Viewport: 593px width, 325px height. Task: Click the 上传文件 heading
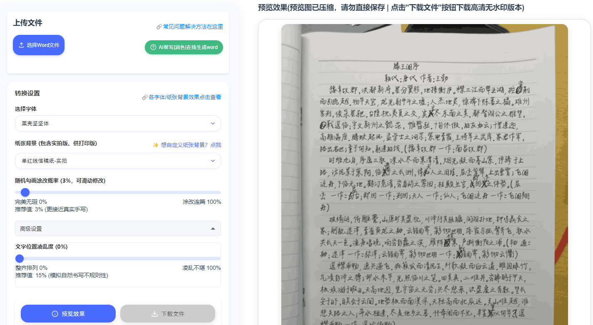coord(27,23)
